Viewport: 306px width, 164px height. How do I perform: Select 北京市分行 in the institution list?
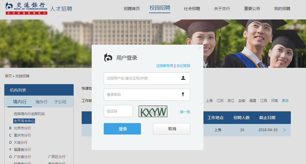click(22, 128)
